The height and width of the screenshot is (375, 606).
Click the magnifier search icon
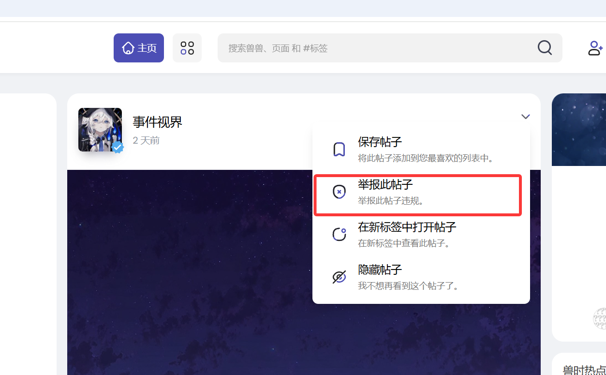point(545,47)
